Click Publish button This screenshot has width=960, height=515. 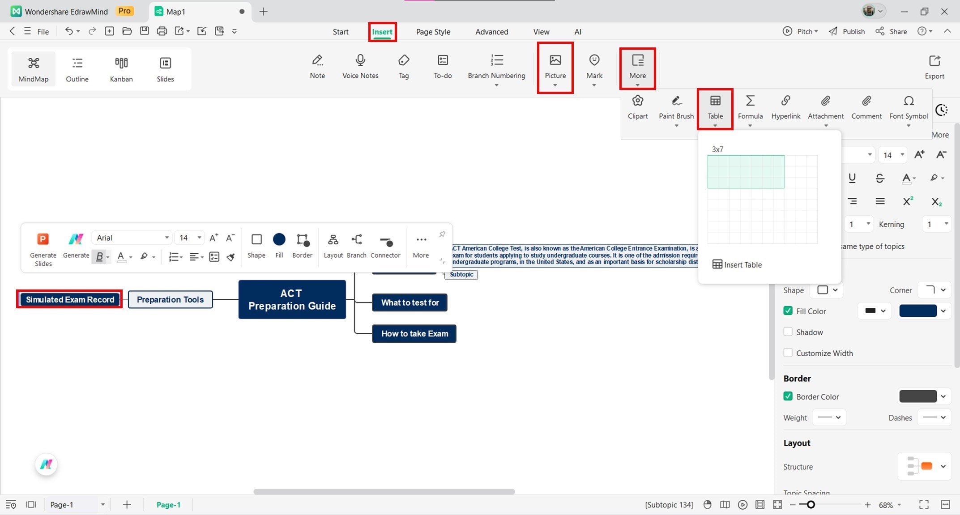847,31
